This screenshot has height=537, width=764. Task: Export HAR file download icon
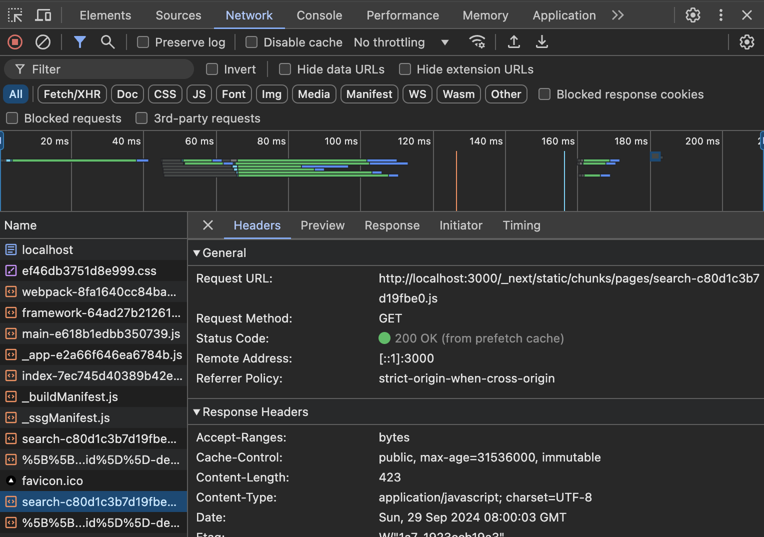click(x=541, y=42)
